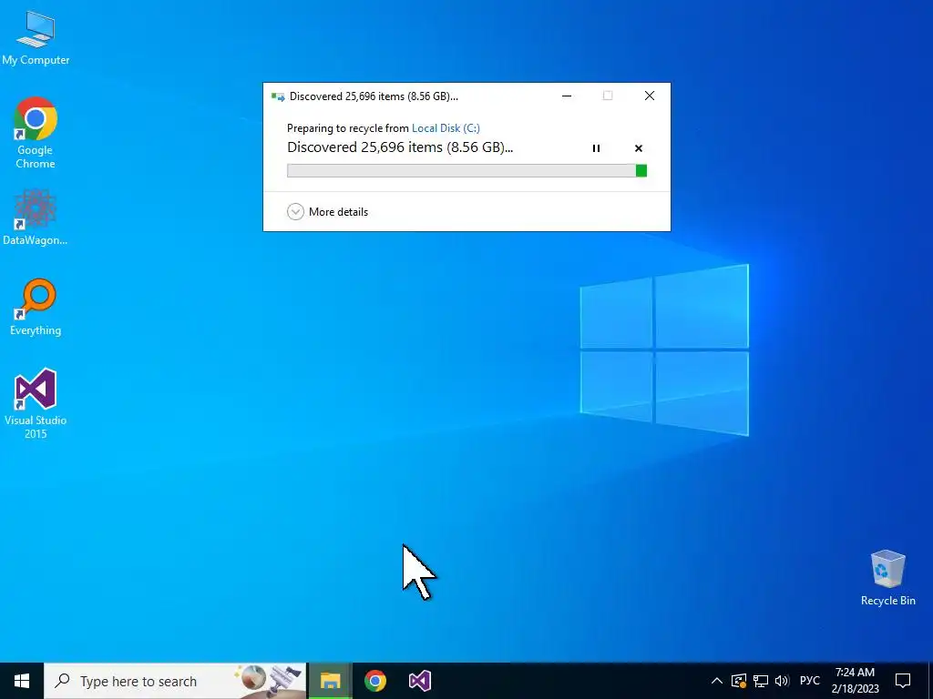Minimize the recycle progress dialog
The image size is (933, 699).
[567, 96]
